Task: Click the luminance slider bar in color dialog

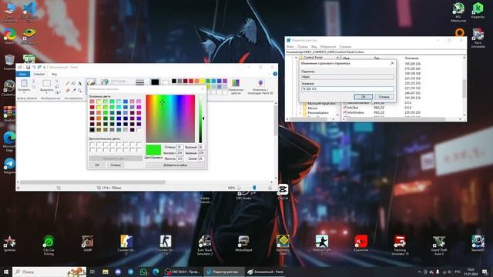Action: tap(200, 118)
